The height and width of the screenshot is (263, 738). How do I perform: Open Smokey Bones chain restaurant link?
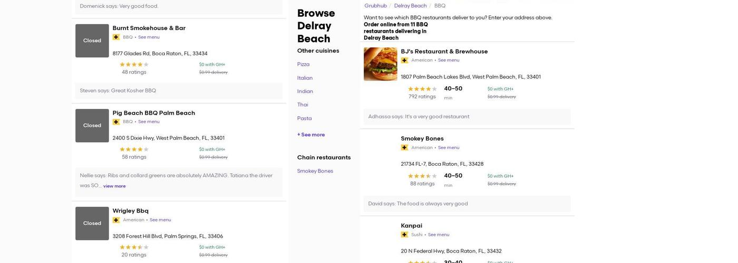(x=315, y=171)
